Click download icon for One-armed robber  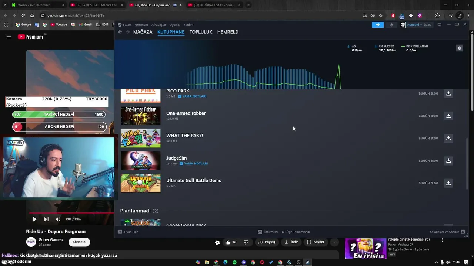(448, 116)
